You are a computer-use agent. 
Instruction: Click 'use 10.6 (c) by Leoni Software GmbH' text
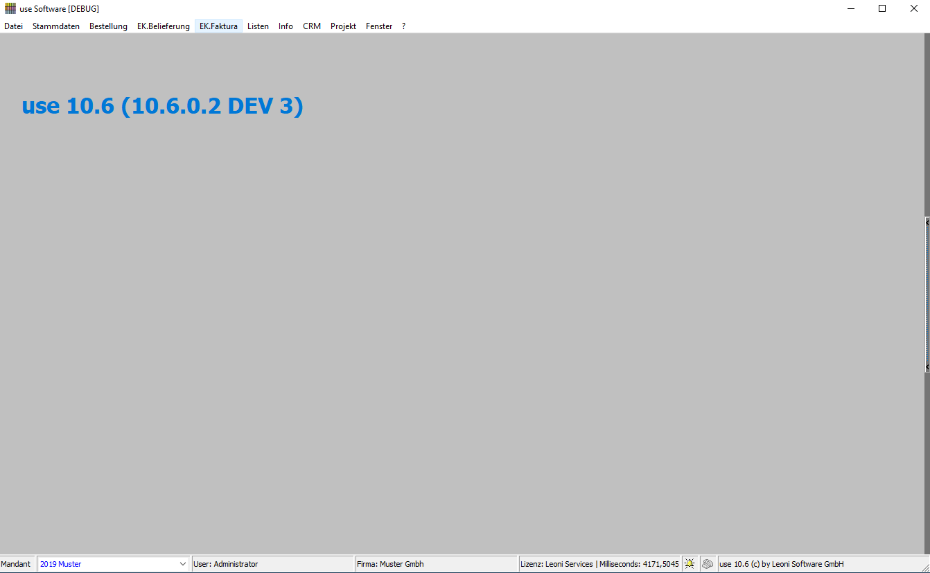782,564
